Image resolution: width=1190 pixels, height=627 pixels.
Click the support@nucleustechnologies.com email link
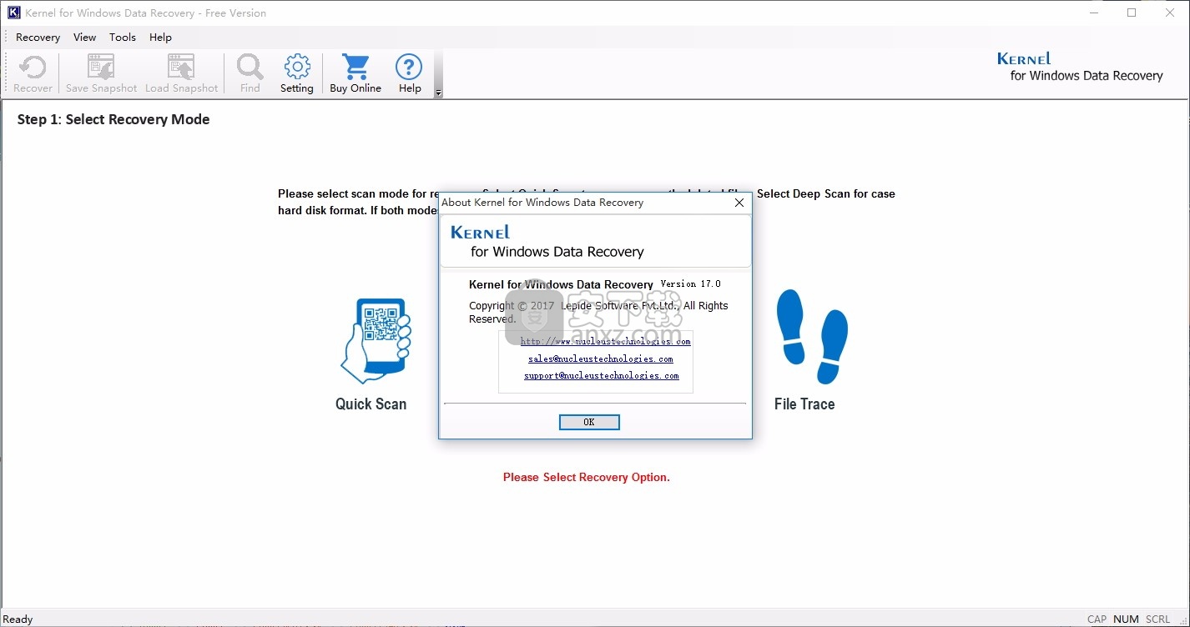pos(602,375)
